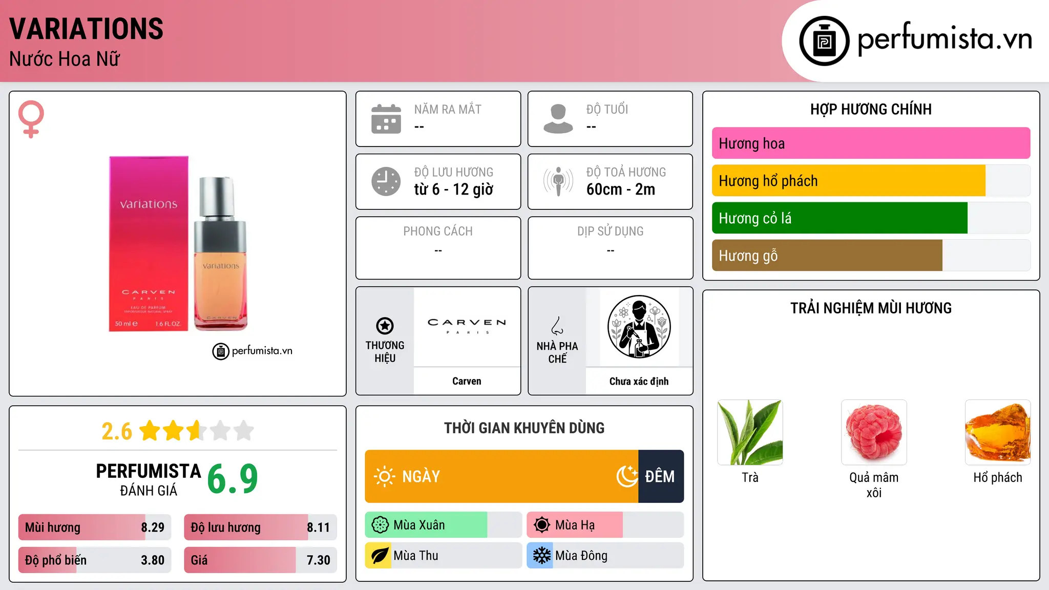Click the perfumer illustration icon
Image resolution: width=1049 pixels, height=590 pixels.
pos(639,327)
